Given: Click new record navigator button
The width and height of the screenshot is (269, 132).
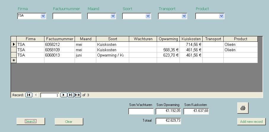Looking at the screenshot, I should (78, 95).
